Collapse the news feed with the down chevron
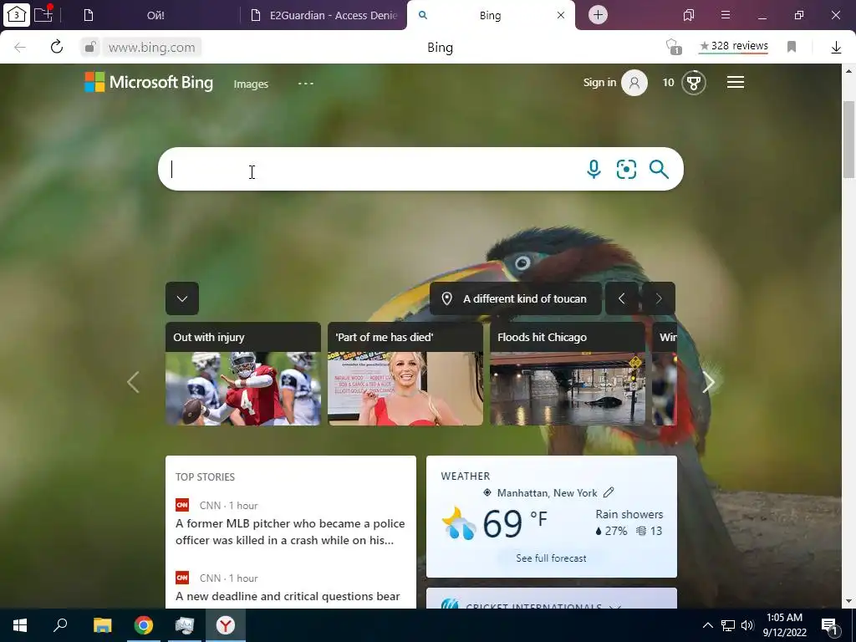The width and height of the screenshot is (856, 642). point(181,298)
